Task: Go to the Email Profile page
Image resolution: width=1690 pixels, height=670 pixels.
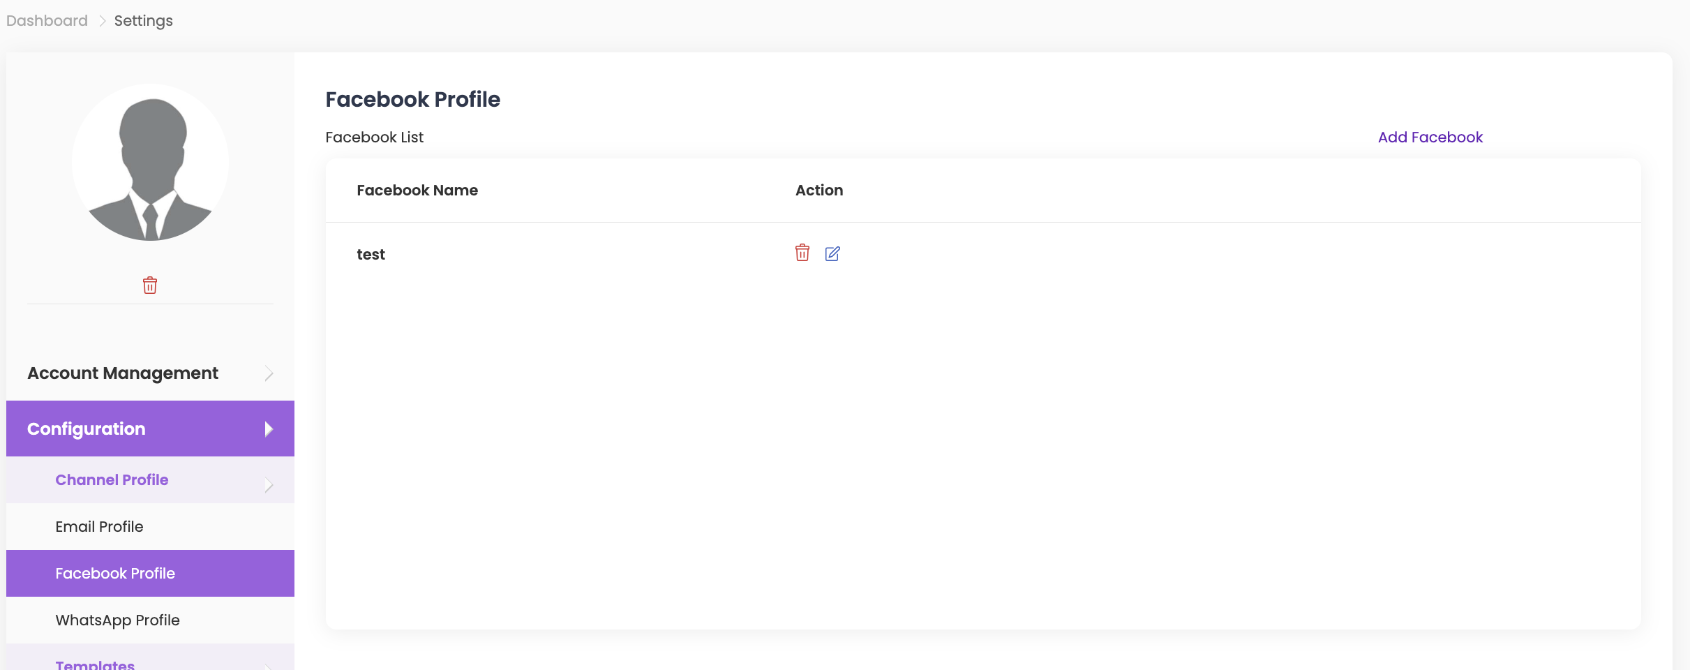Action: pyautogui.click(x=99, y=527)
